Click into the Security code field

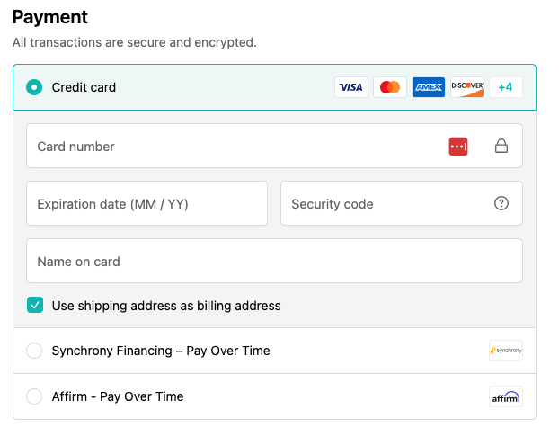click(386, 203)
